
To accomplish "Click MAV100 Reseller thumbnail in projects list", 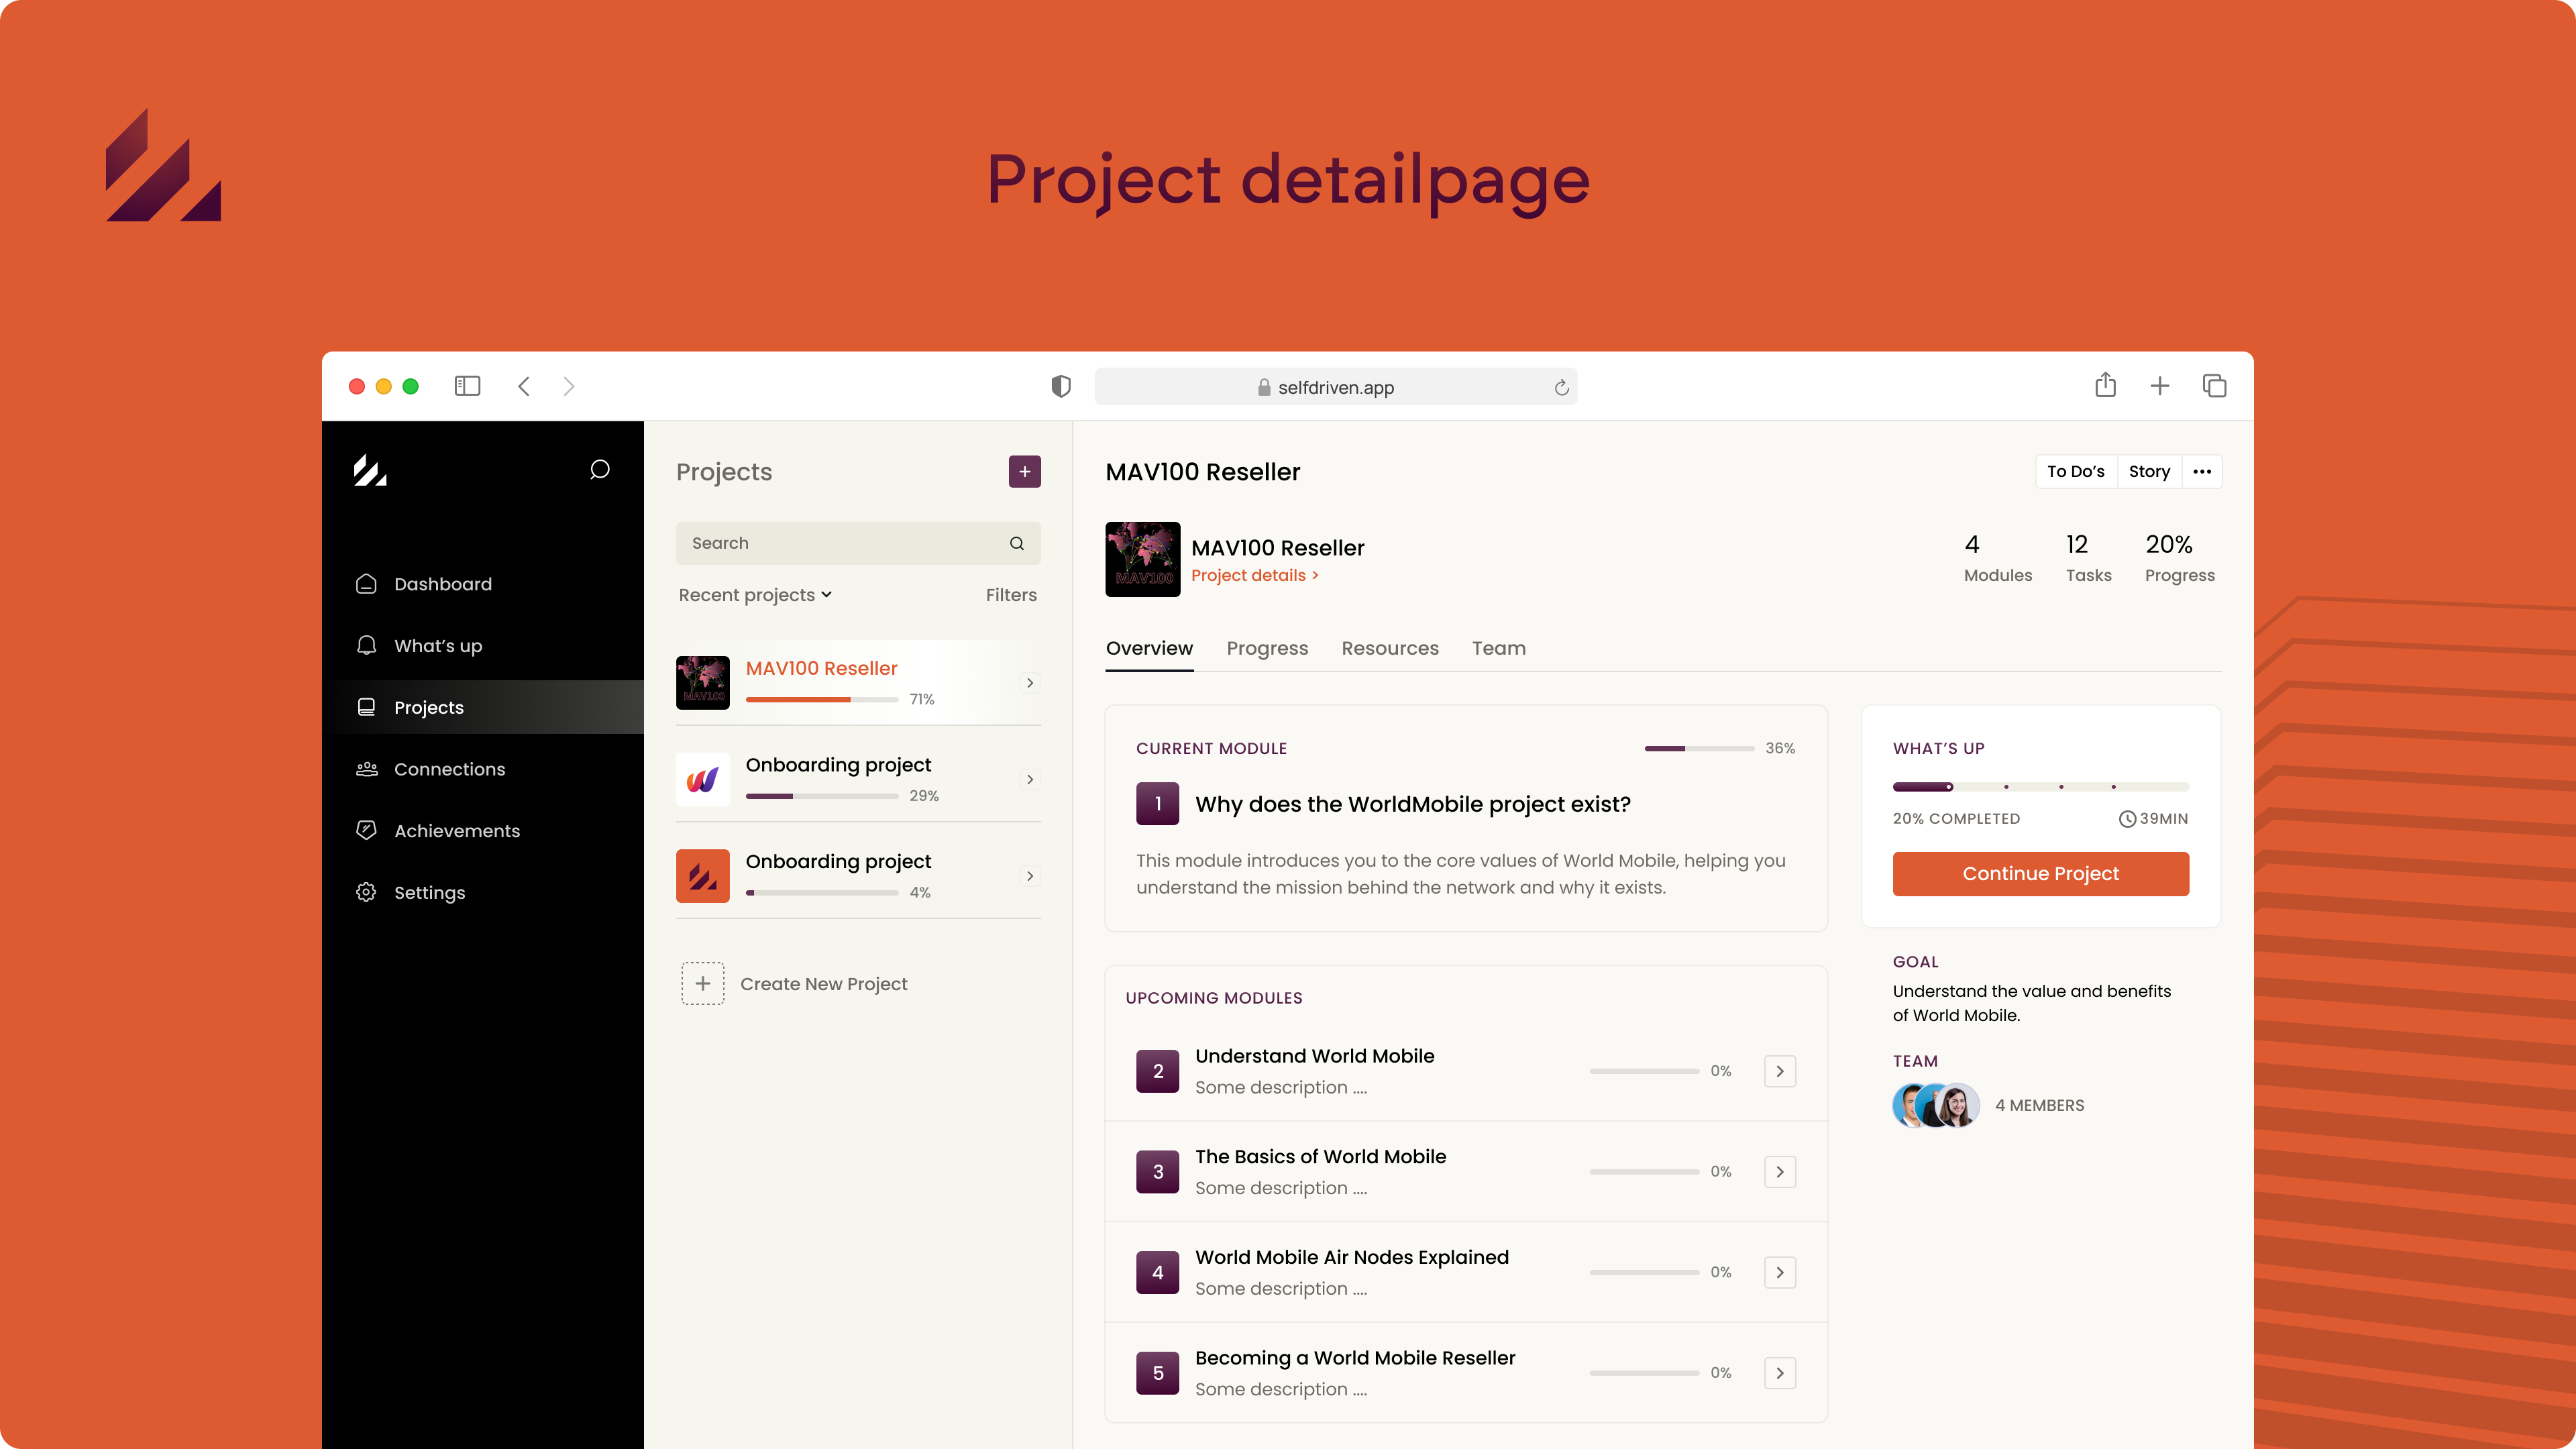I will coord(703,682).
